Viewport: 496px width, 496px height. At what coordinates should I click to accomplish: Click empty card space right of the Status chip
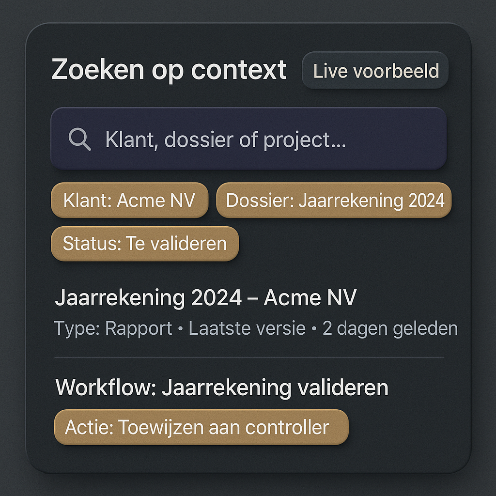349,243
